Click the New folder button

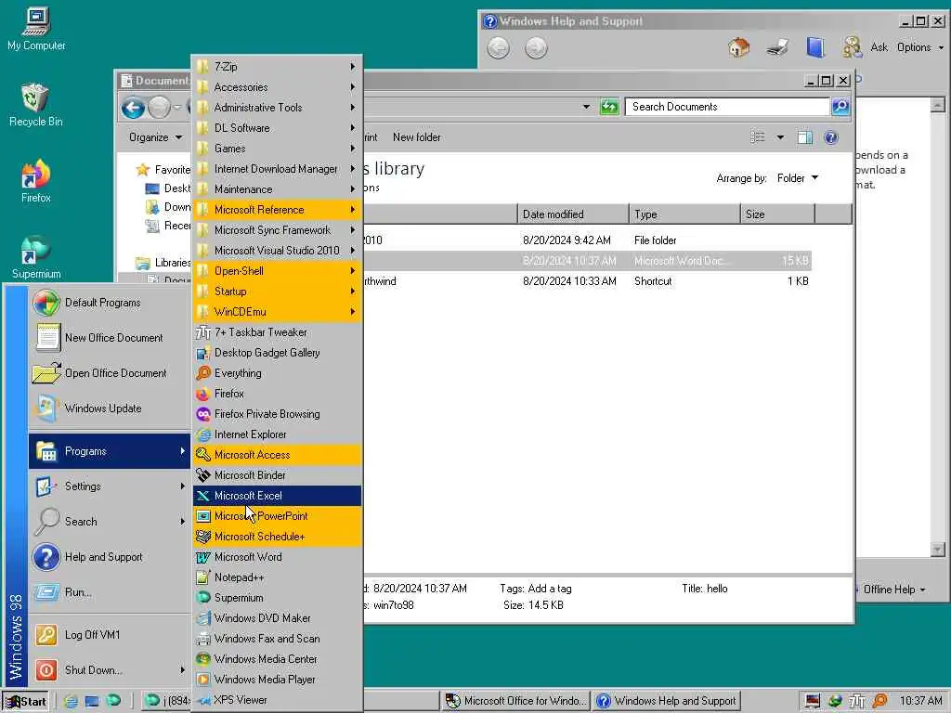(x=417, y=137)
